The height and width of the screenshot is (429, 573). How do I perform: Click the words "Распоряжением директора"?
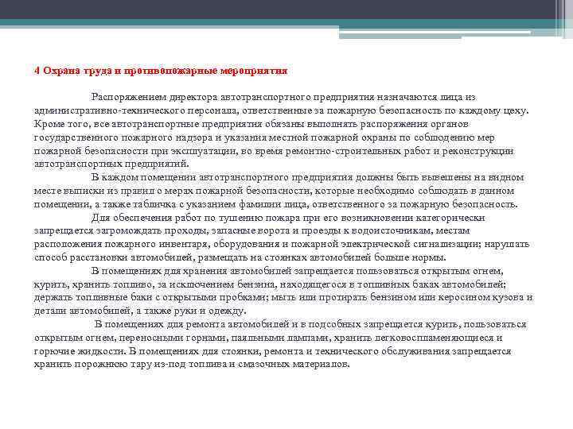pyautogui.click(x=154, y=98)
